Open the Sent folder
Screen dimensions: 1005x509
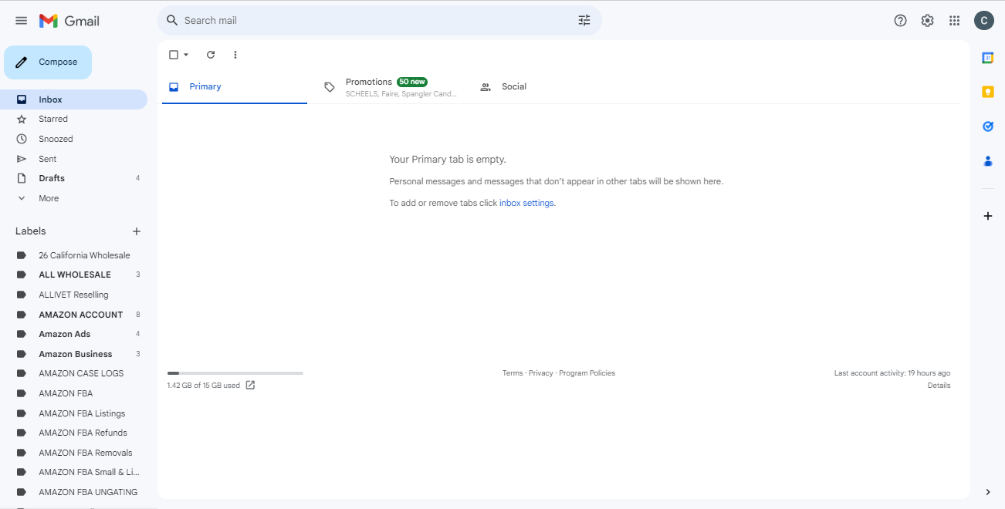[x=73, y=159]
